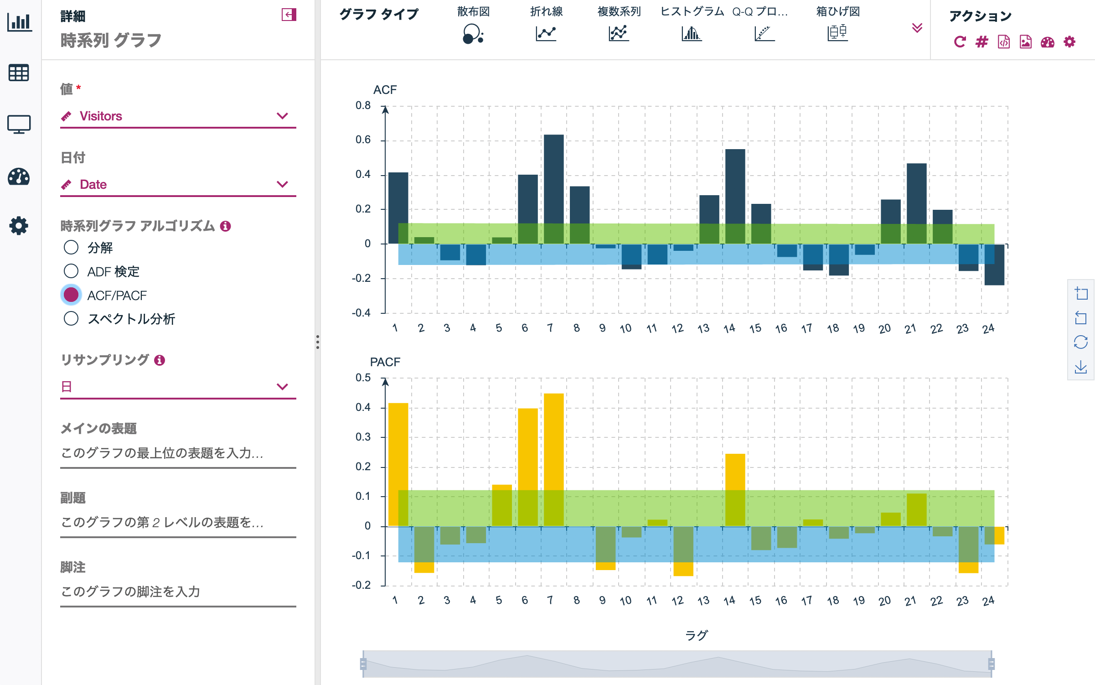The width and height of the screenshot is (1095, 685).
Task: Open data table view in left sidebar
Action: [x=19, y=73]
